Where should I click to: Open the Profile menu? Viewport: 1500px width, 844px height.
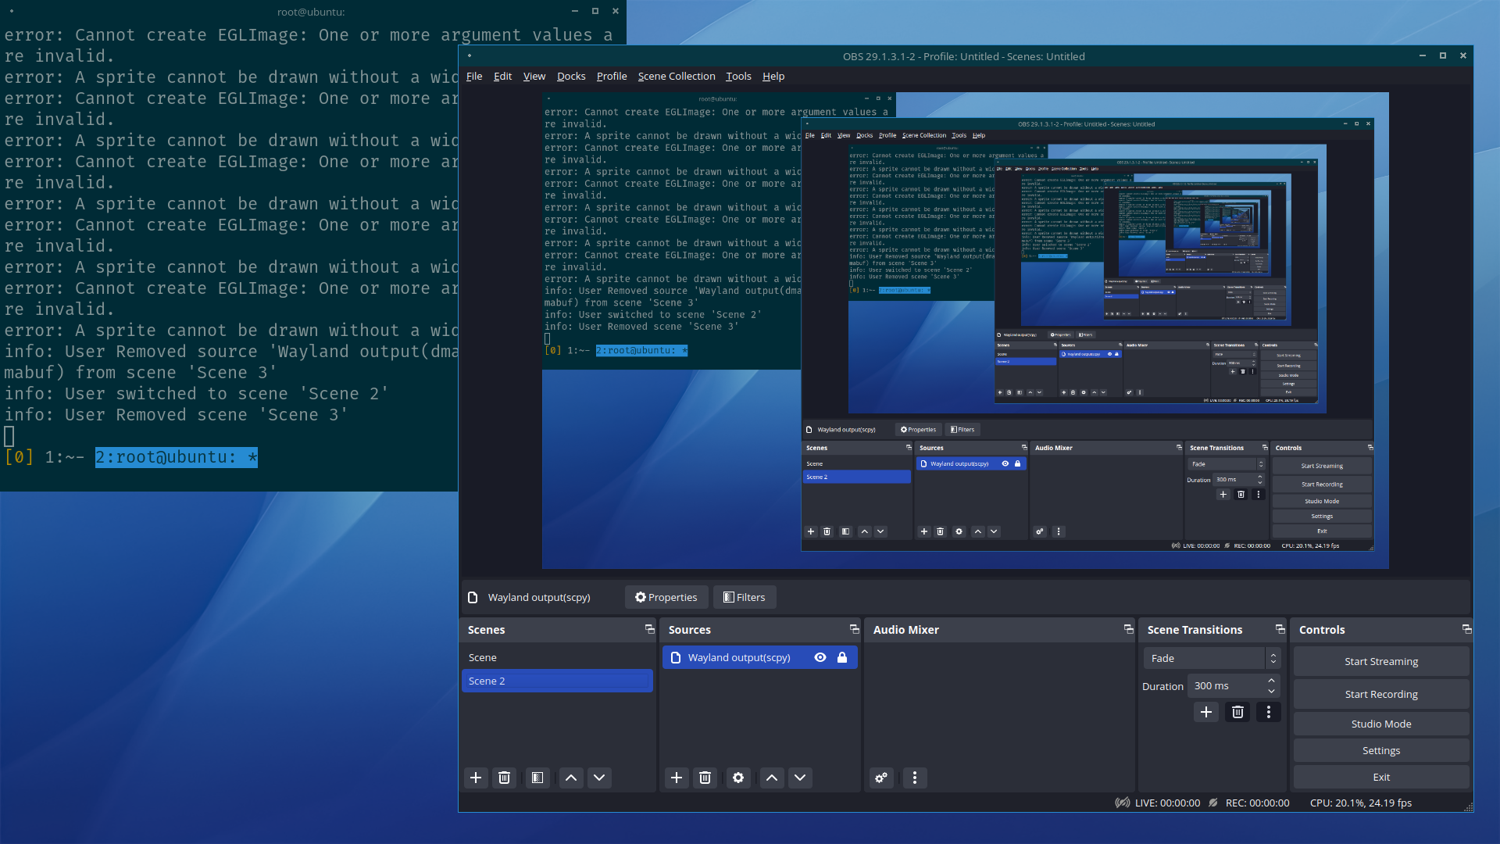(x=612, y=76)
